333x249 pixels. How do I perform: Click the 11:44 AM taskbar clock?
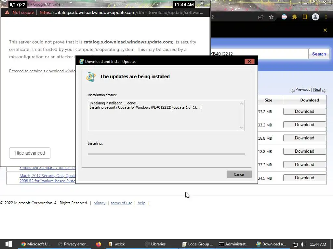click(318, 244)
